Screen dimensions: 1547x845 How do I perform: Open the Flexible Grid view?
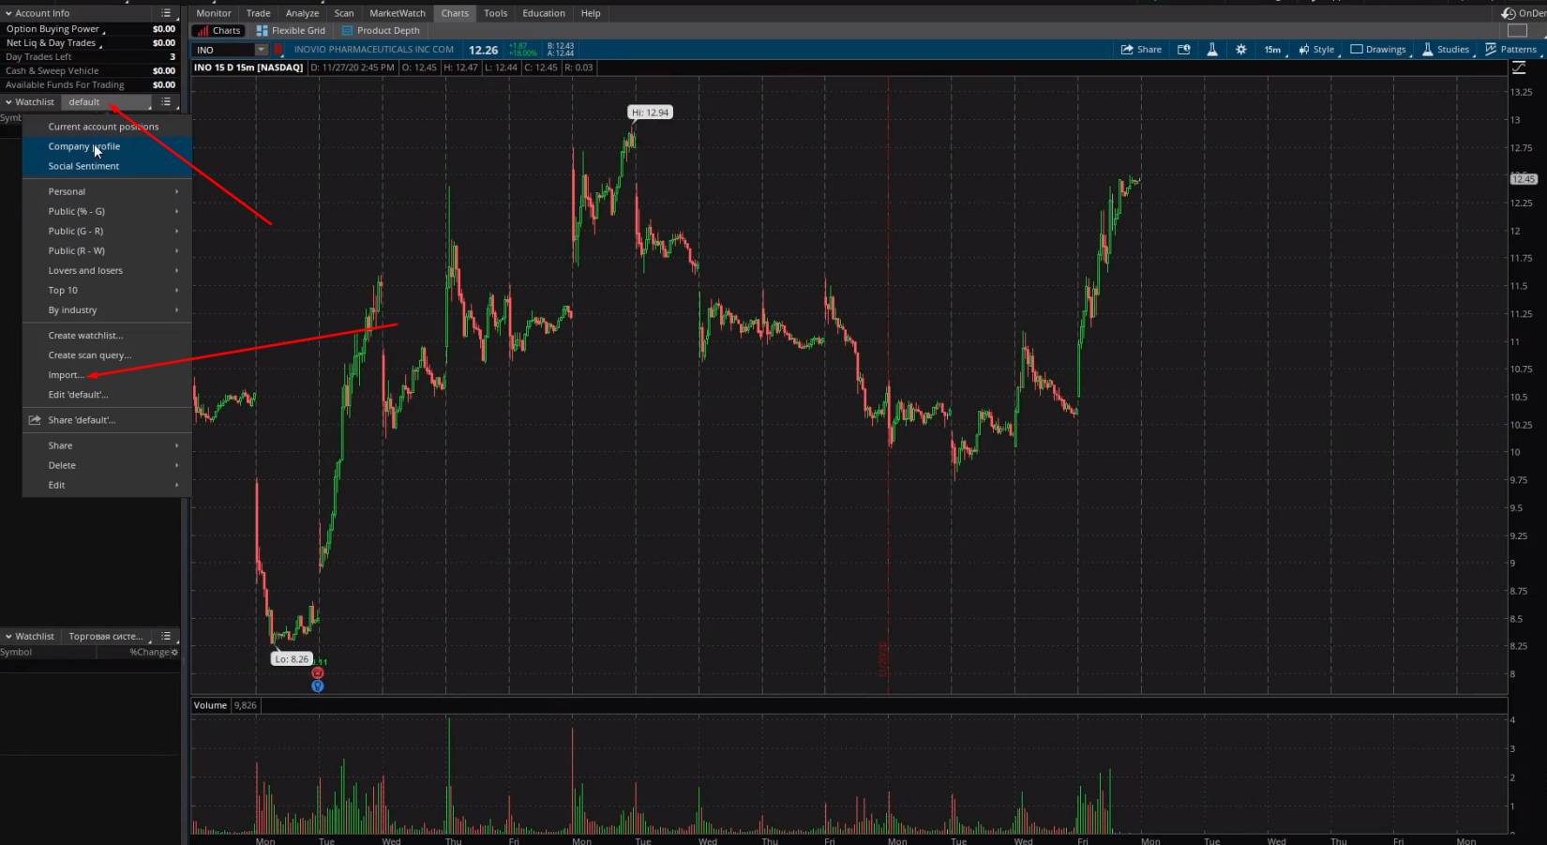pyautogui.click(x=291, y=31)
